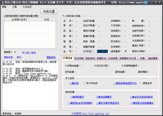Viewport: 163px width, 116px height.
Task: Click the 手工进入游戏 link
Action: [x=29, y=53]
